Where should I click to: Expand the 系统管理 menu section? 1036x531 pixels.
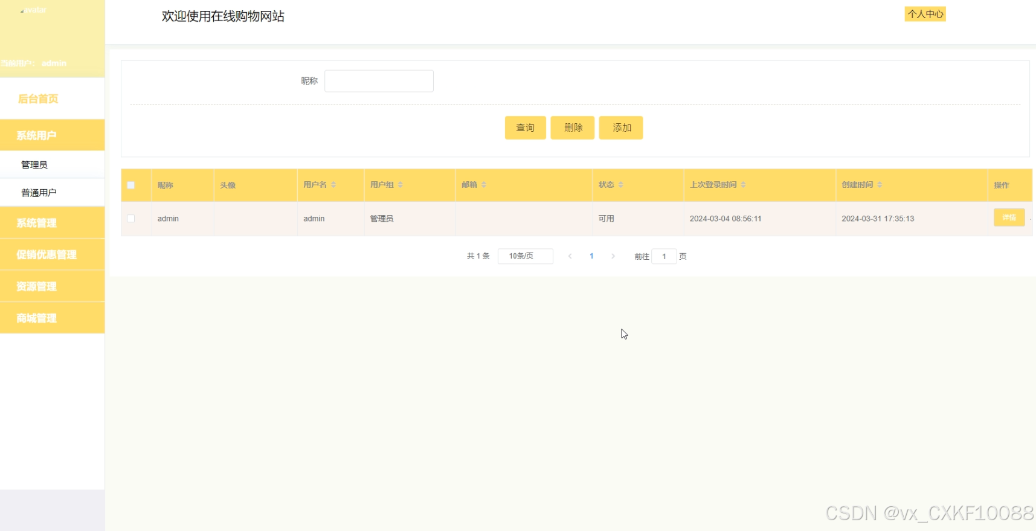pyautogui.click(x=53, y=223)
